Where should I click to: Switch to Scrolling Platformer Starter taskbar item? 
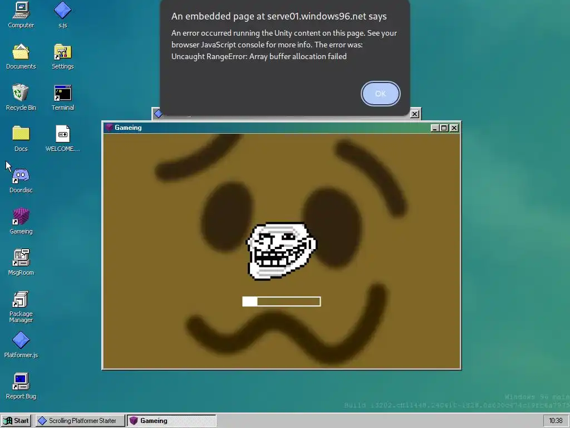tap(80, 421)
